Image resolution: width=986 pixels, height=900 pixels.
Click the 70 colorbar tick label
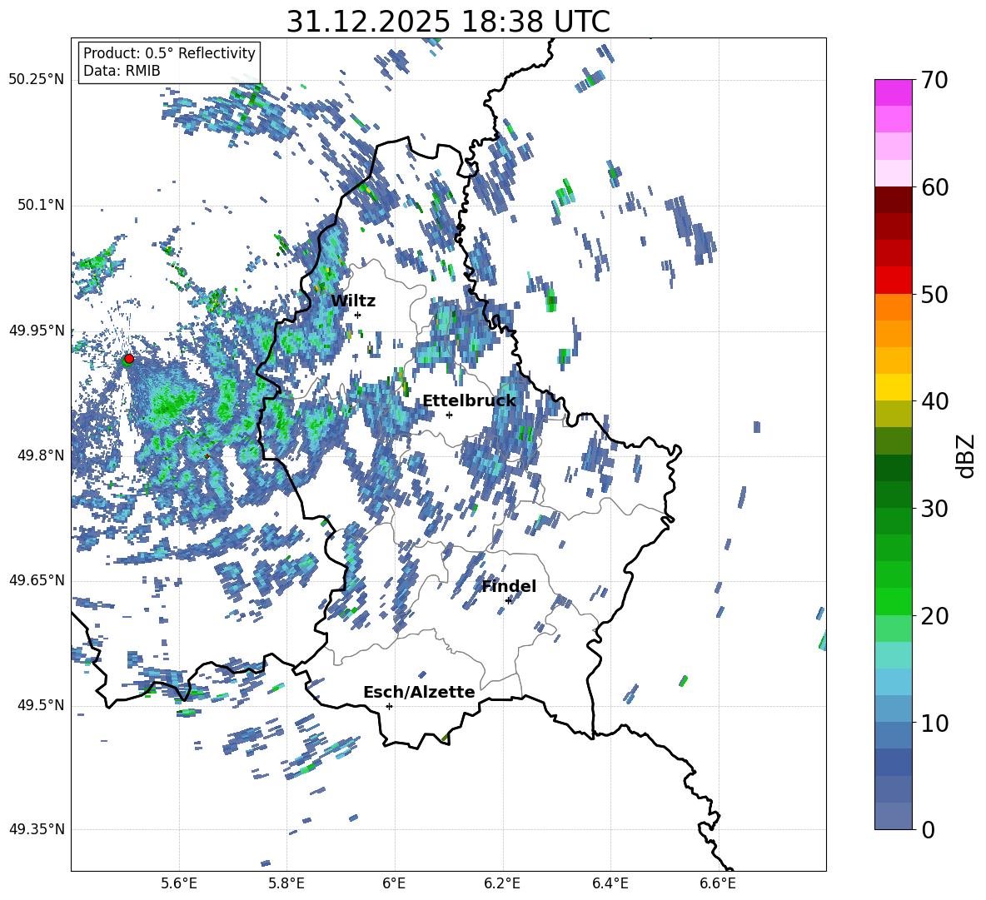[x=934, y=81]
